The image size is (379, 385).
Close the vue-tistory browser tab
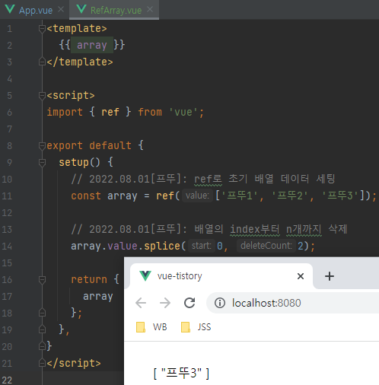(301, 276)
